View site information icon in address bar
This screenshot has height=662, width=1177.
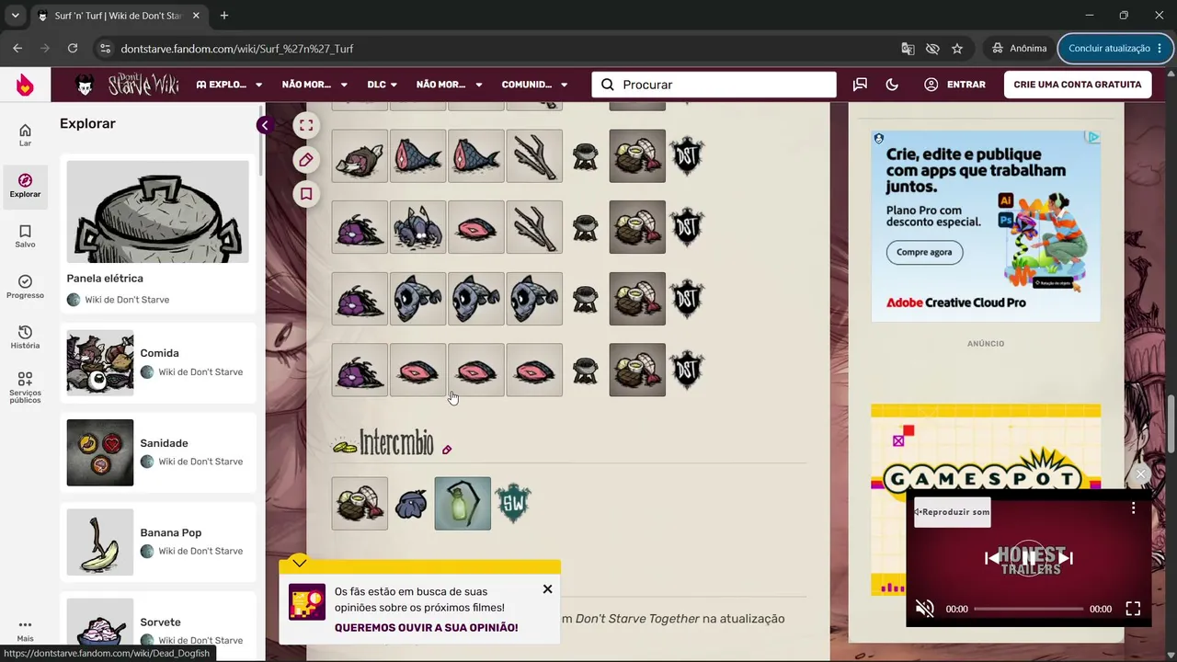[104, 48]
